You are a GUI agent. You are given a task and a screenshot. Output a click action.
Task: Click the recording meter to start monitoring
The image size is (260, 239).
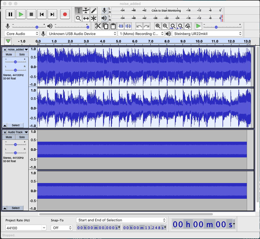[x=166, y=10]
